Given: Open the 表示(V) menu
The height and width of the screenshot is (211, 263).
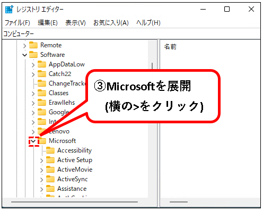Looking at the screenshot, I should coord(75,23).
